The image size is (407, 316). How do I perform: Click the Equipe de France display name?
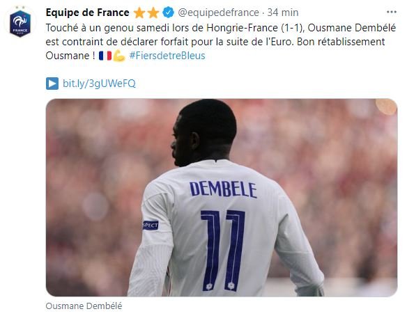[88, 13]
